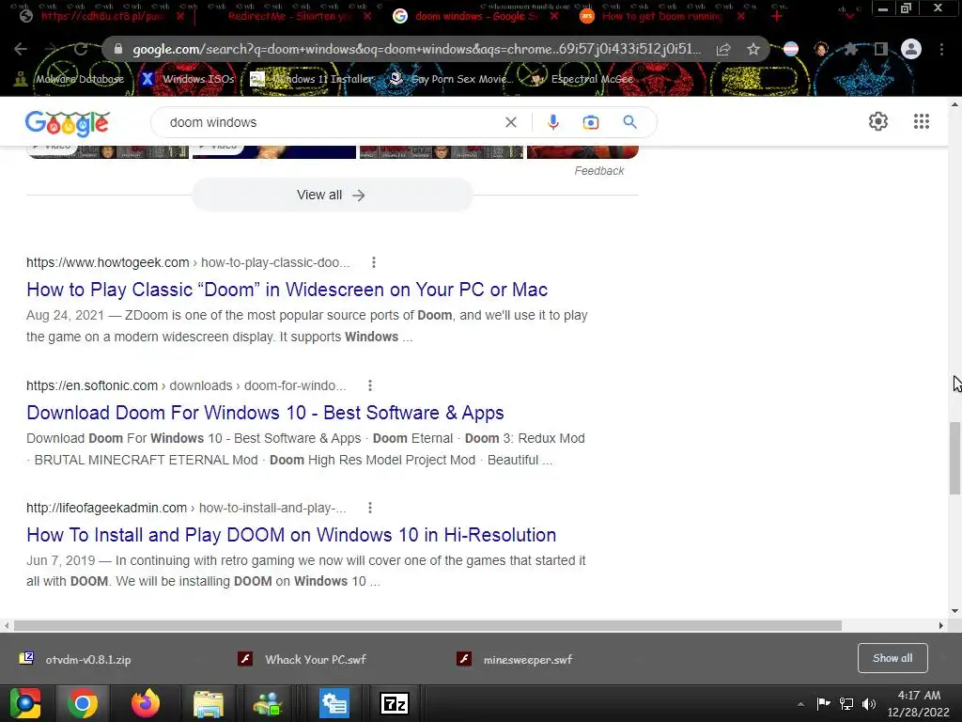Click the https://www.howtogeek.com URL text
This screenshot has width=962, height=722.
(107, 262)
